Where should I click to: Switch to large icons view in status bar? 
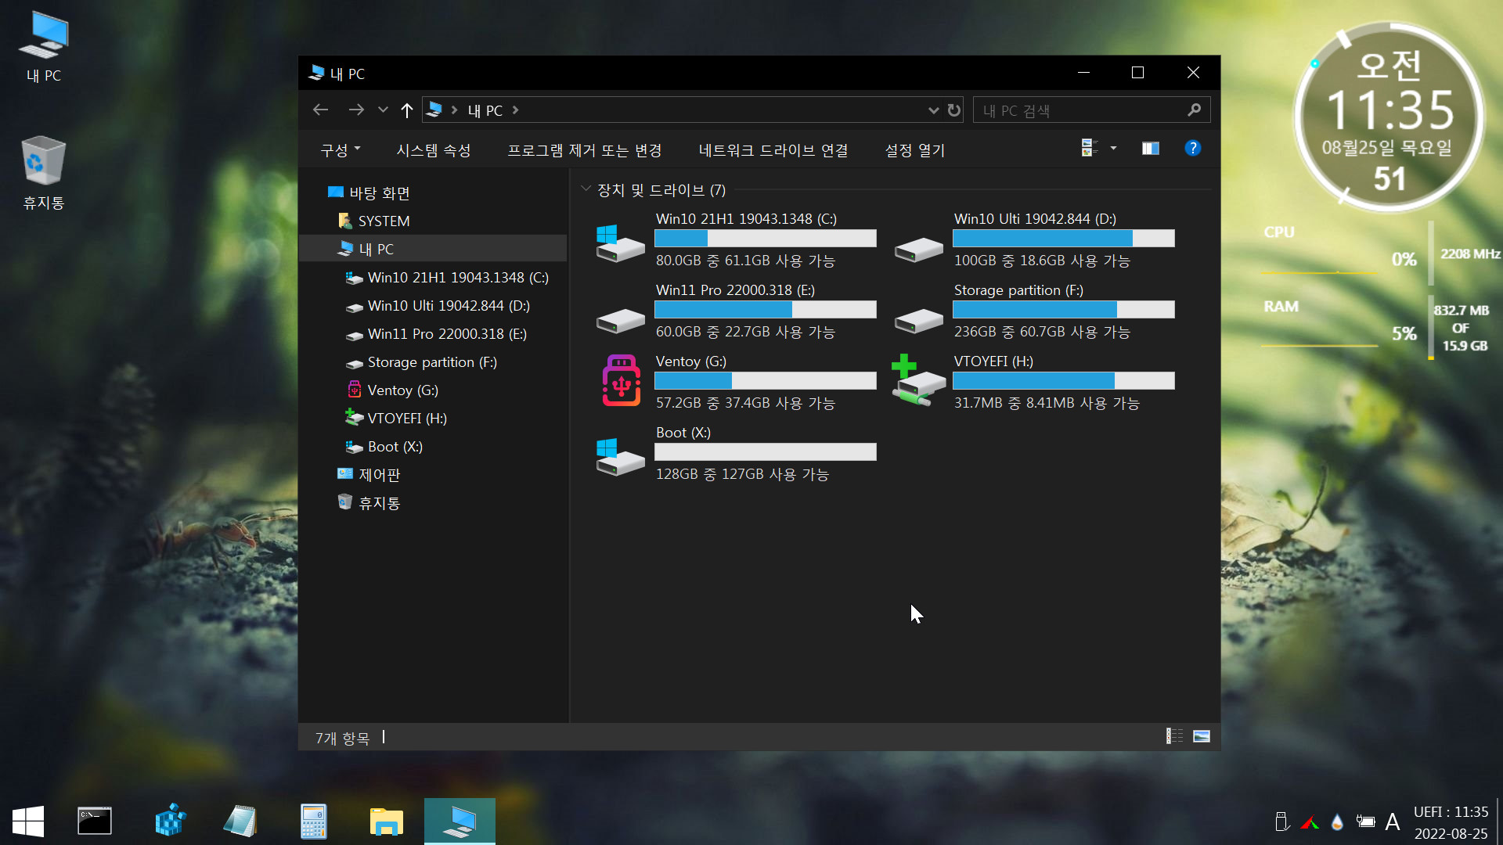(x=1202, y=735)
